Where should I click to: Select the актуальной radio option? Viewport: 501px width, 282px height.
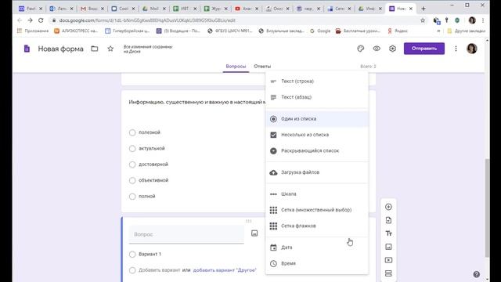coord(132,148)
